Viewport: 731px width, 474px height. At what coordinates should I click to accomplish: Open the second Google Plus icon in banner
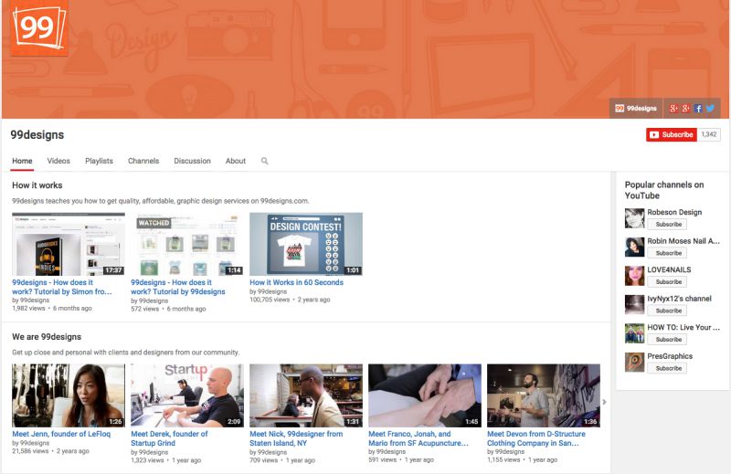tap(686, 108)
